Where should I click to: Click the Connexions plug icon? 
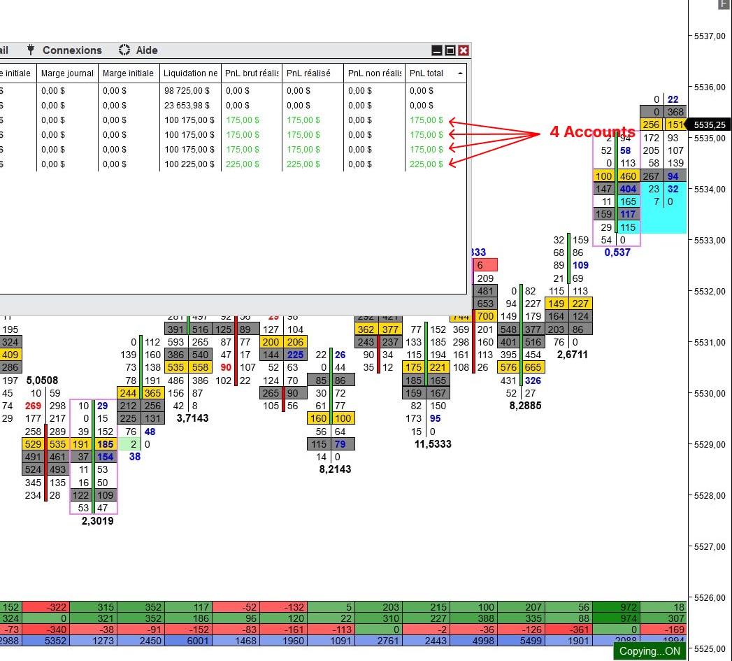[31, 50]
